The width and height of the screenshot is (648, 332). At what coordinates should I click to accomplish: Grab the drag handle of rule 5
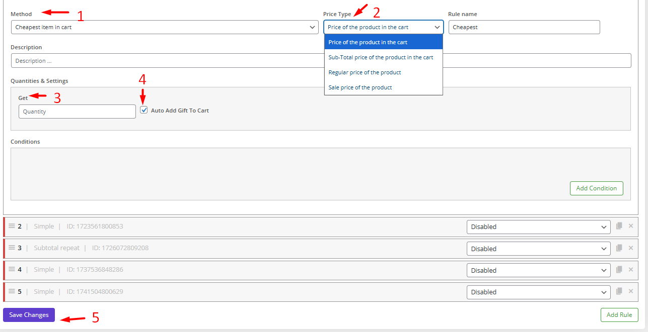pos(12,291)
